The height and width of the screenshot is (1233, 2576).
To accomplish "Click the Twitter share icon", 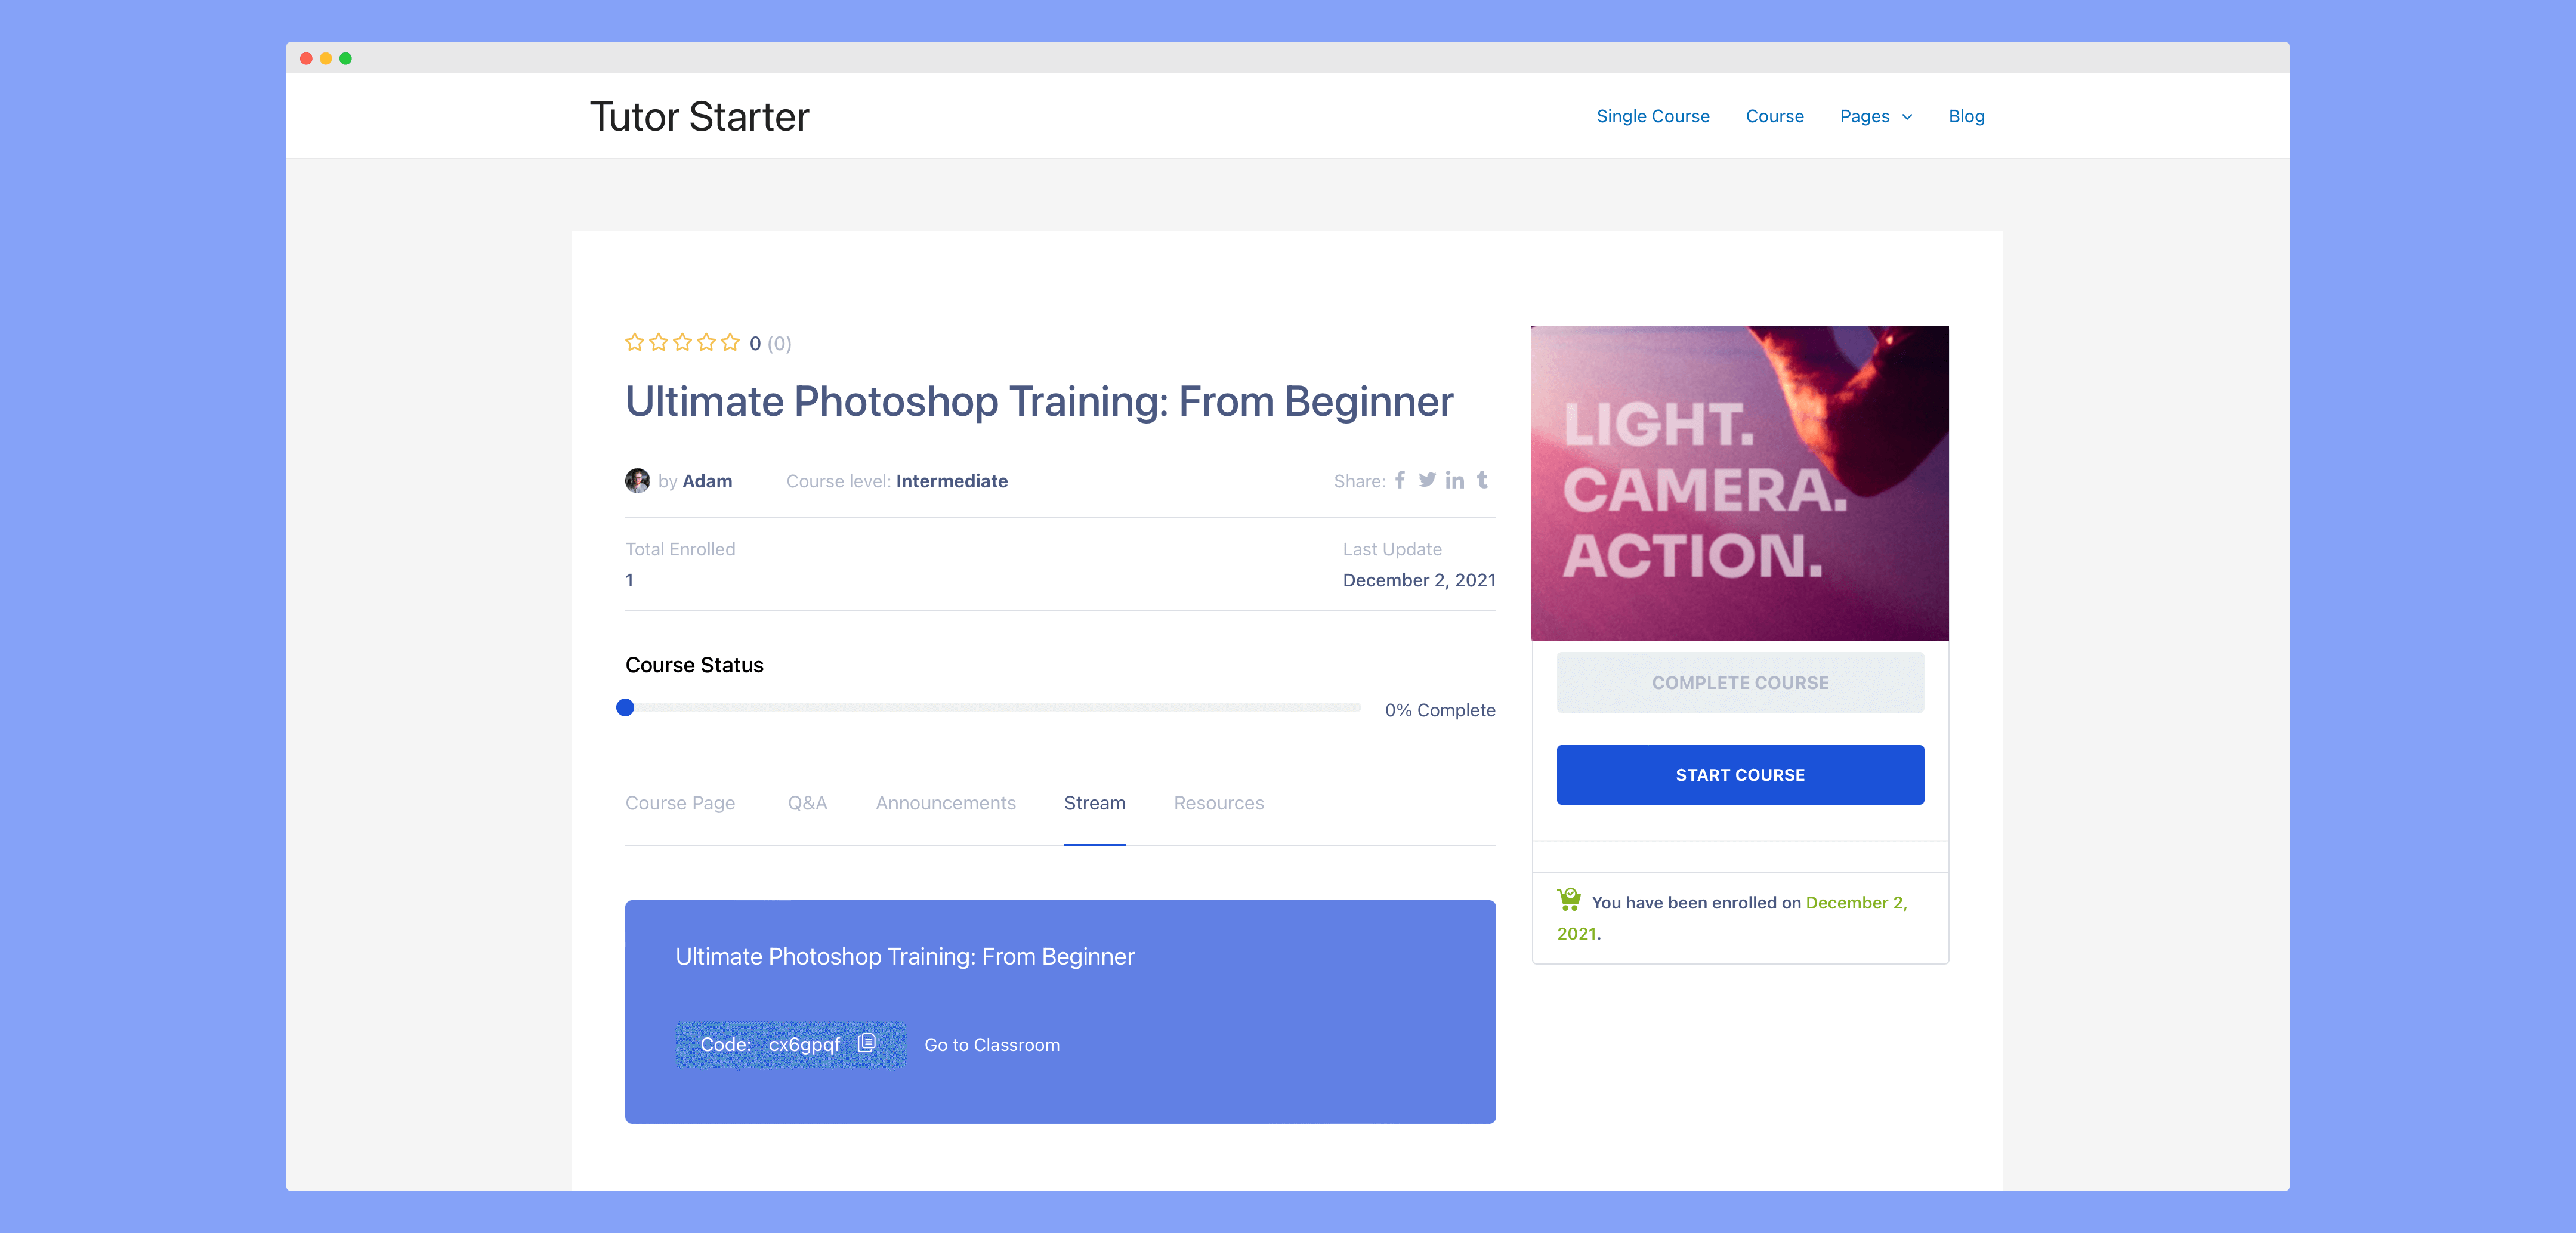I will (x=1428, y=481).
